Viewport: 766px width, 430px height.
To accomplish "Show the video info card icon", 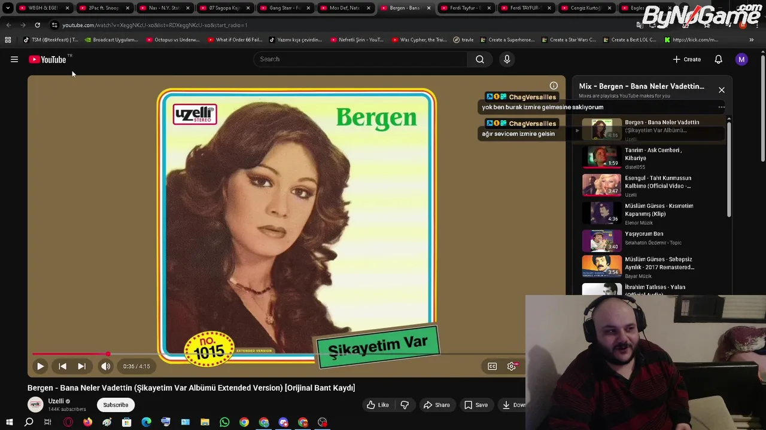I will click(x=554, y=86).
